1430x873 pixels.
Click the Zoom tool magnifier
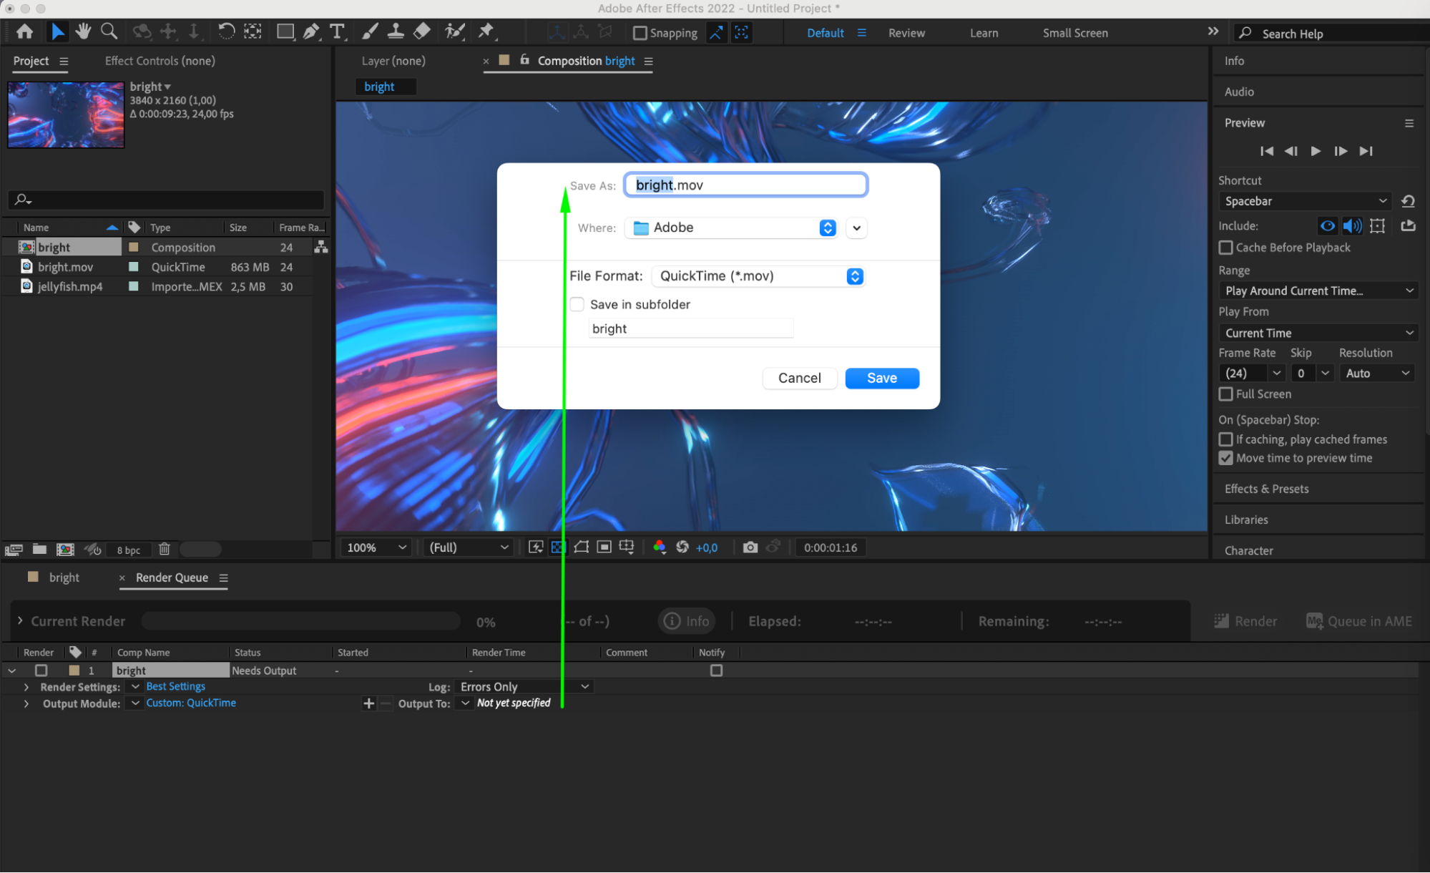[x=109, y=31]
